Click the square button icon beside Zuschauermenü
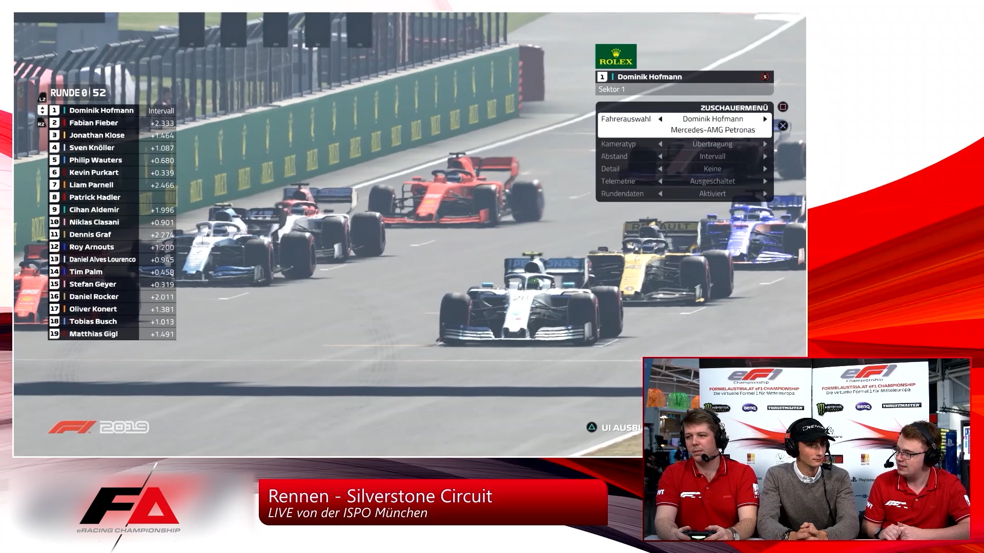This screenshot has width=984, height=553. point(783,107)
